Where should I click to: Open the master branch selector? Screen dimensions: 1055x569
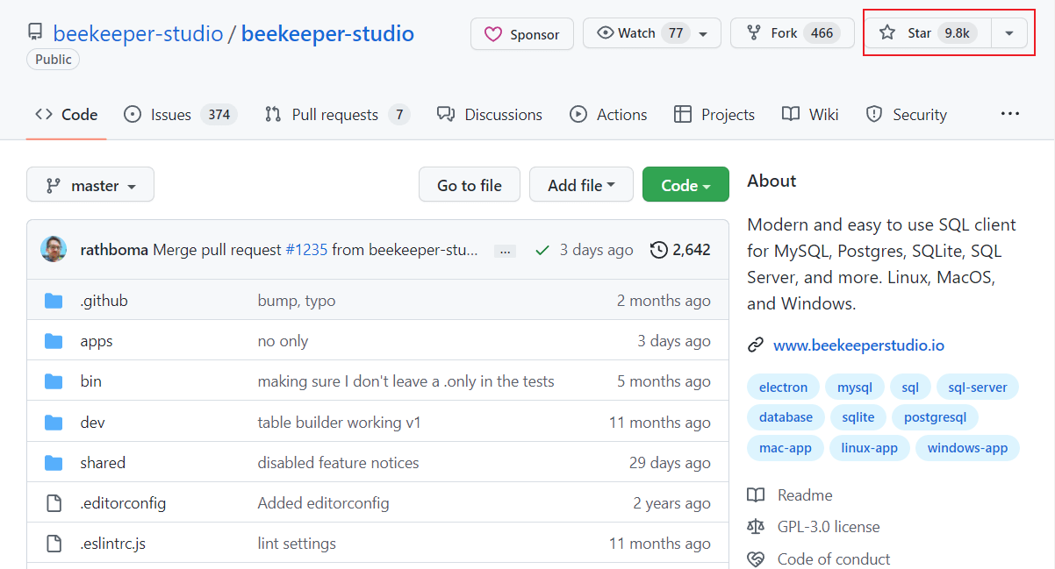point(90,185)
